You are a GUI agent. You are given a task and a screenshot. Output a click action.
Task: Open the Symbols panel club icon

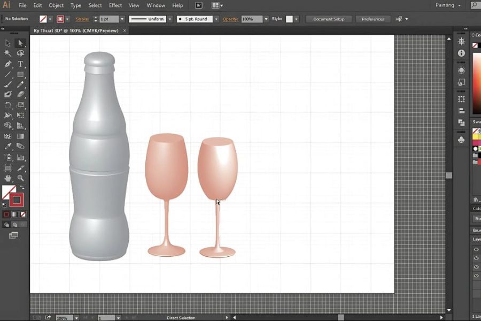click(461, 140)
